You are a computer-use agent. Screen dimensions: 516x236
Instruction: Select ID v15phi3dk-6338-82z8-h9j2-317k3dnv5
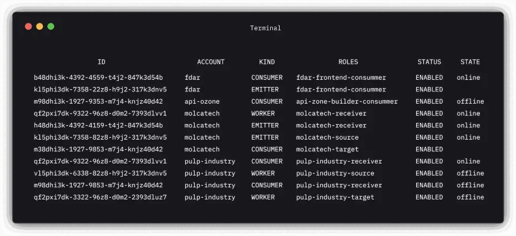(x=100, y=173)
